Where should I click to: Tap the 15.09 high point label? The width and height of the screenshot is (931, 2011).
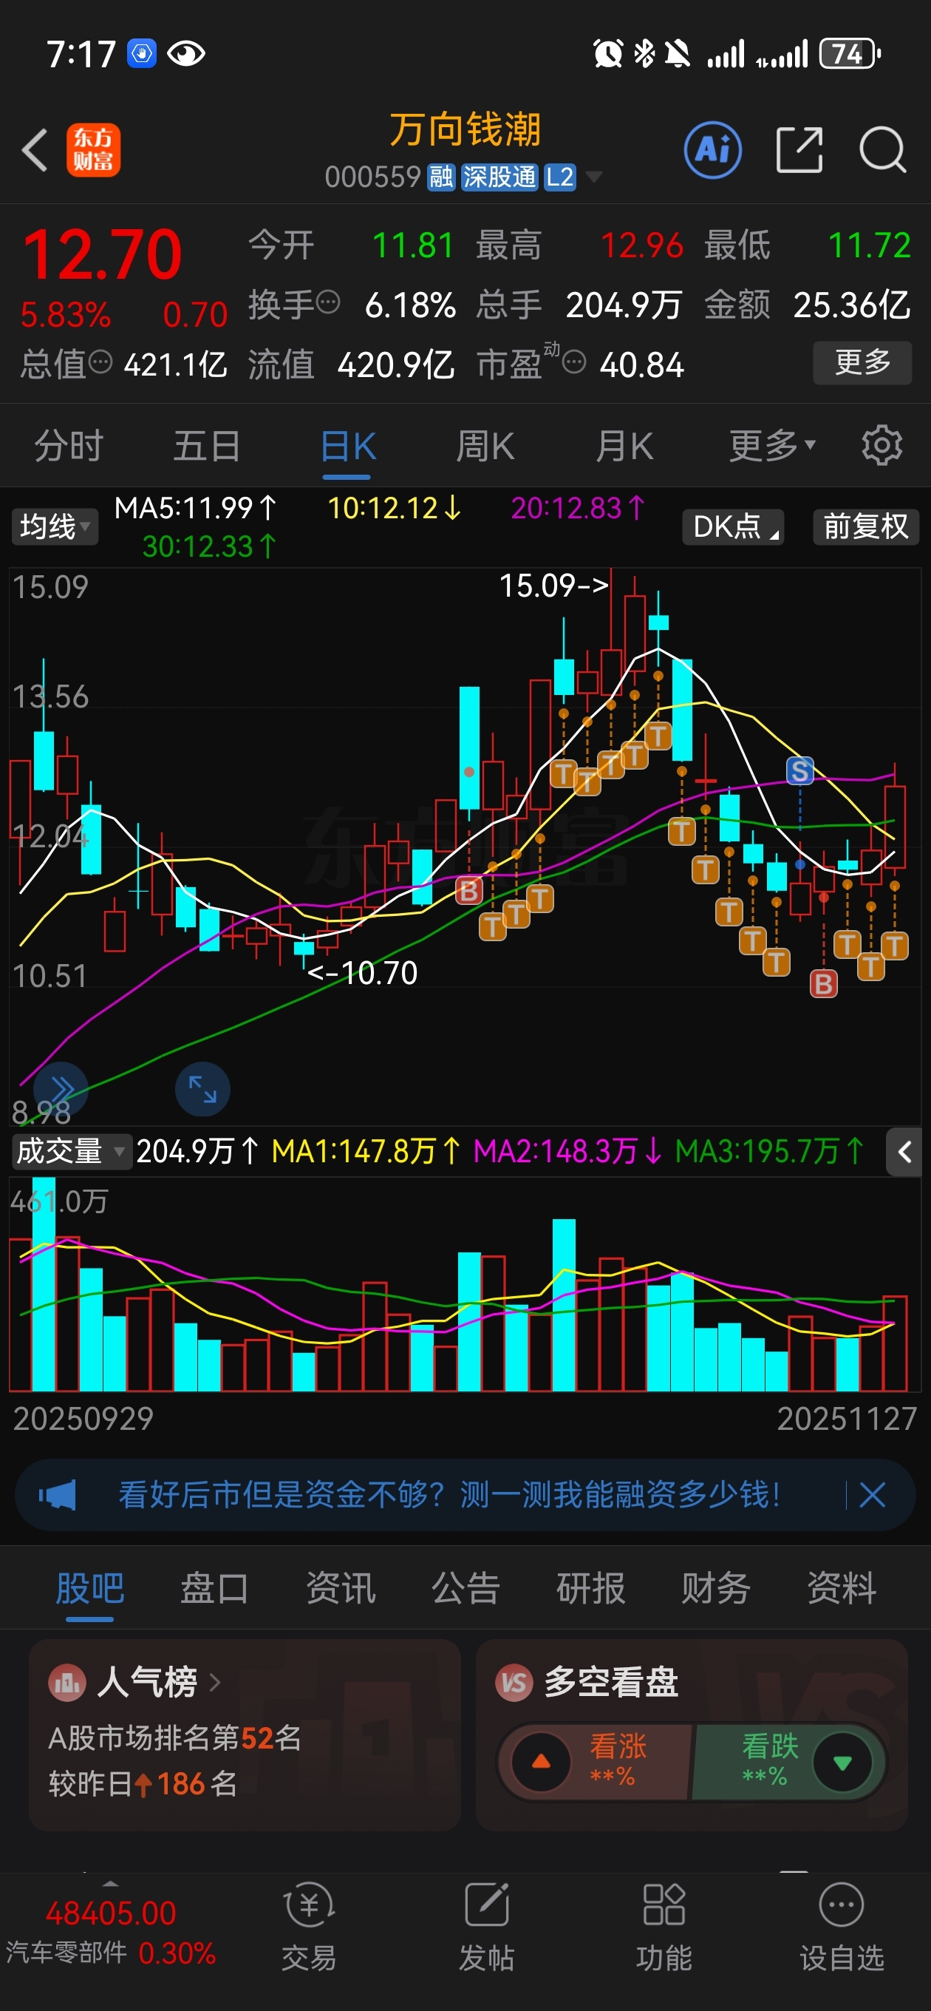[553, 586]
